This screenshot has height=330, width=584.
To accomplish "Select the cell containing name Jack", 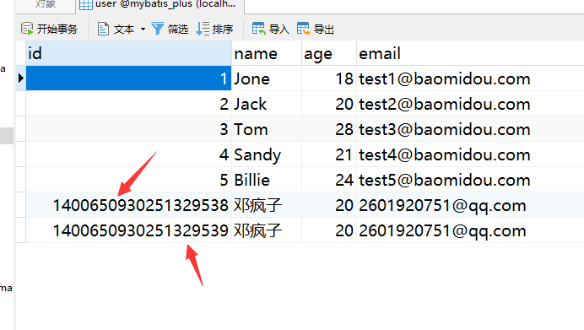I will (267, 104).
